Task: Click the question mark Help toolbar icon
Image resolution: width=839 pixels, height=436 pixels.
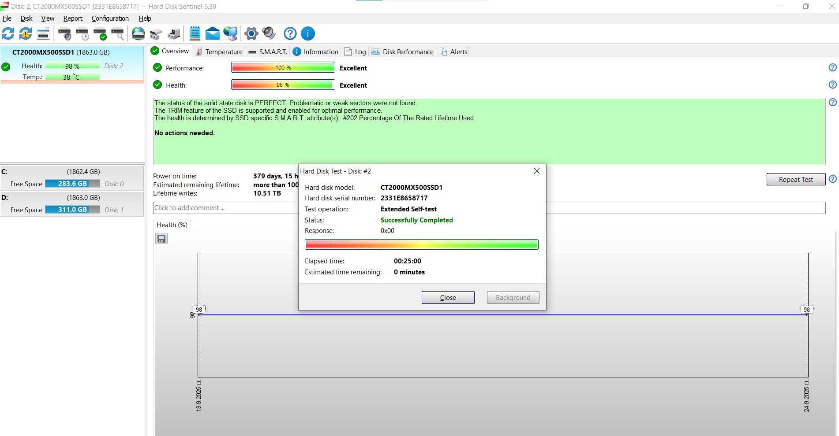Action: 290,33
